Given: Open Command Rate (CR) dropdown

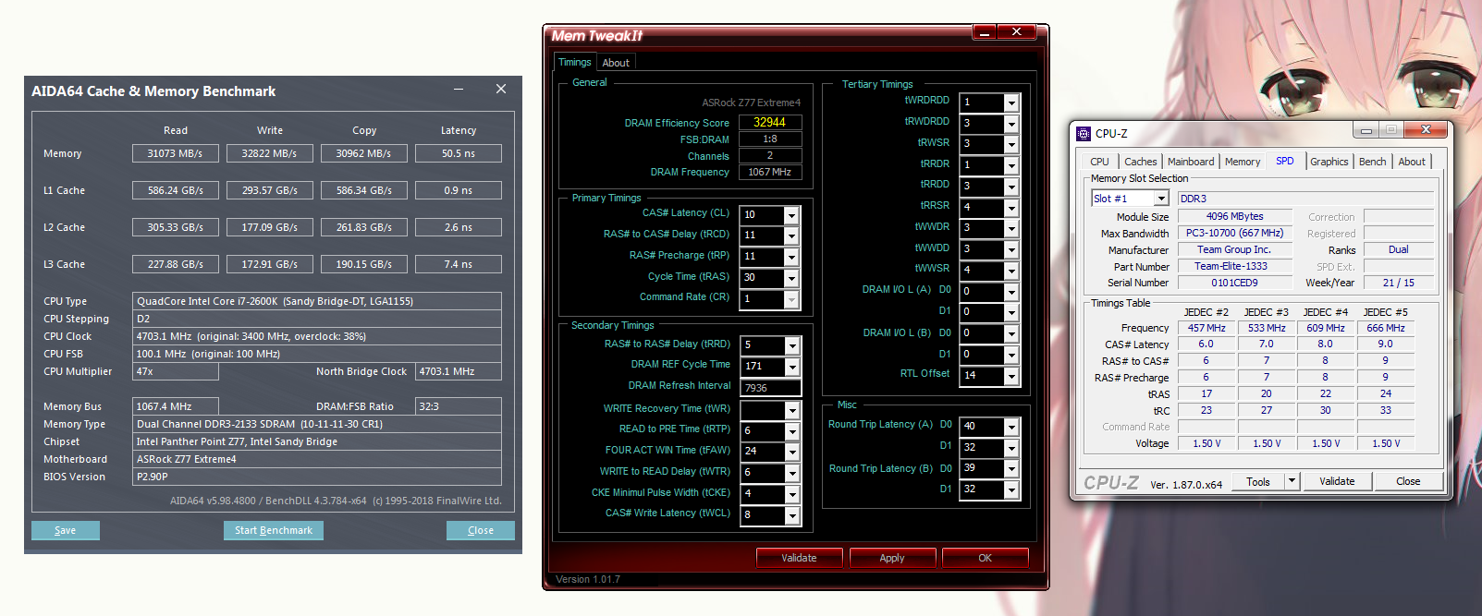Looking at the screenshot, I should click(x=791, y=299).
